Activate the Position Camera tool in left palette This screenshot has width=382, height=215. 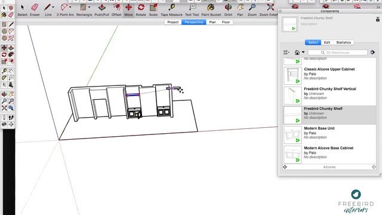click(4, 118)
